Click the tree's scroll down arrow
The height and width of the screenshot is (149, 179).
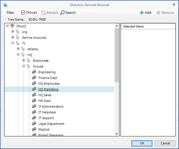[117, 133]
